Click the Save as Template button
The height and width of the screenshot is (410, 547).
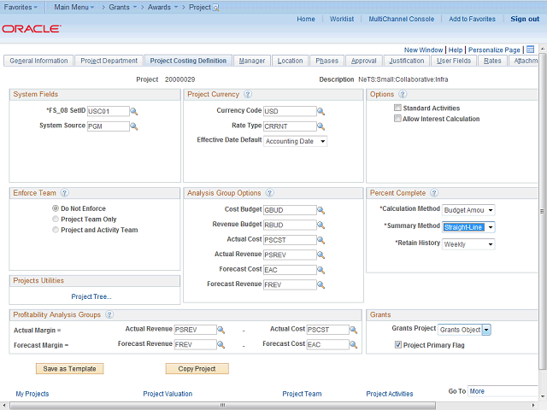pyautogui.click(x=70, y=369)
